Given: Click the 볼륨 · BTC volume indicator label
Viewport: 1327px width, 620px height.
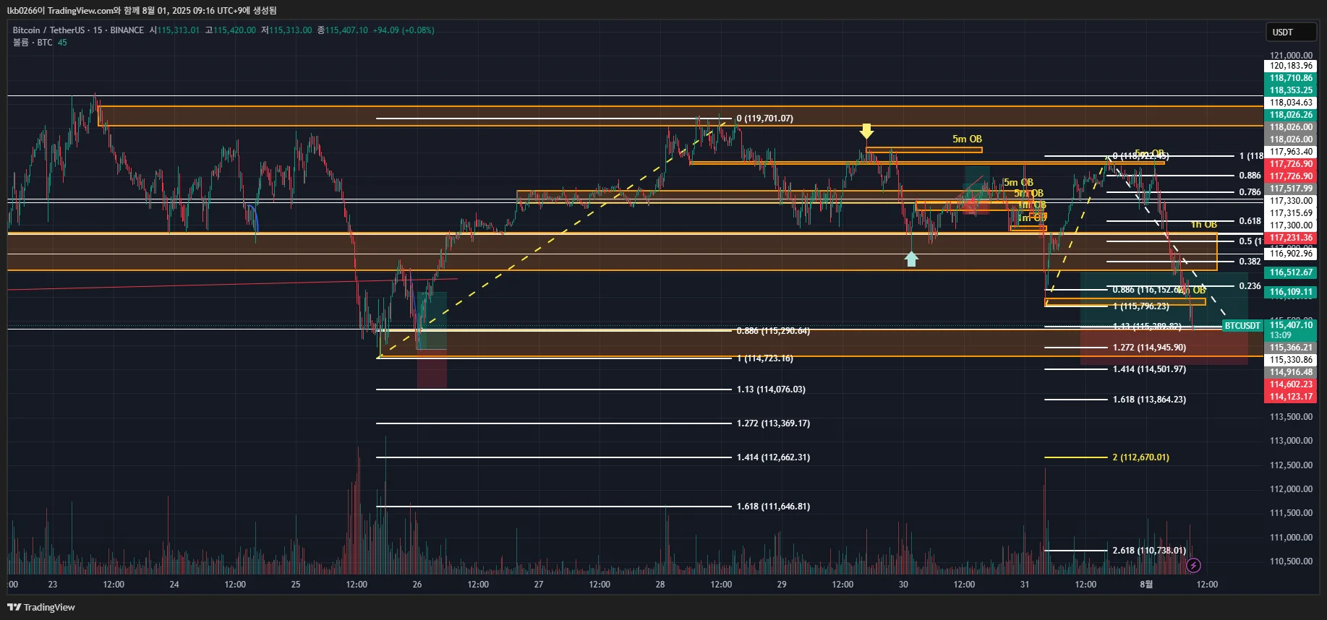Looking at the screenshot, I should 33,43.
